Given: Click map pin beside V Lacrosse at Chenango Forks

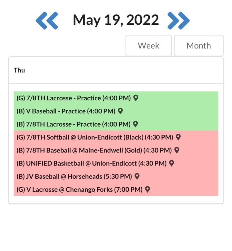Looking at the screenshot, I should point(148,190).
